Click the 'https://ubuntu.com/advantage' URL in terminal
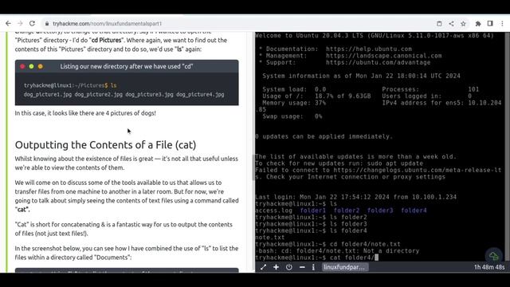 click(x=379, y=62)
